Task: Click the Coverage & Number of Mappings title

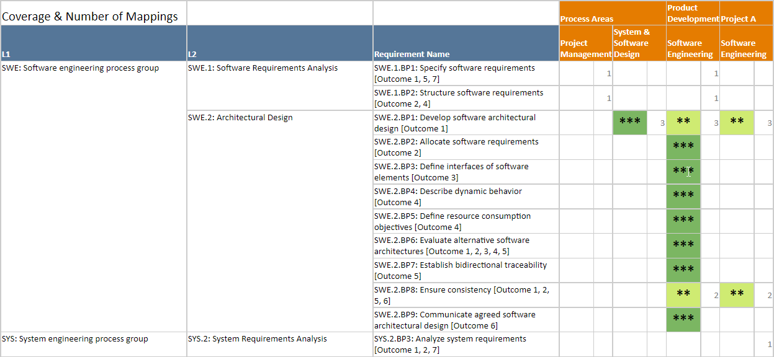Action: [x=90, y=17]
